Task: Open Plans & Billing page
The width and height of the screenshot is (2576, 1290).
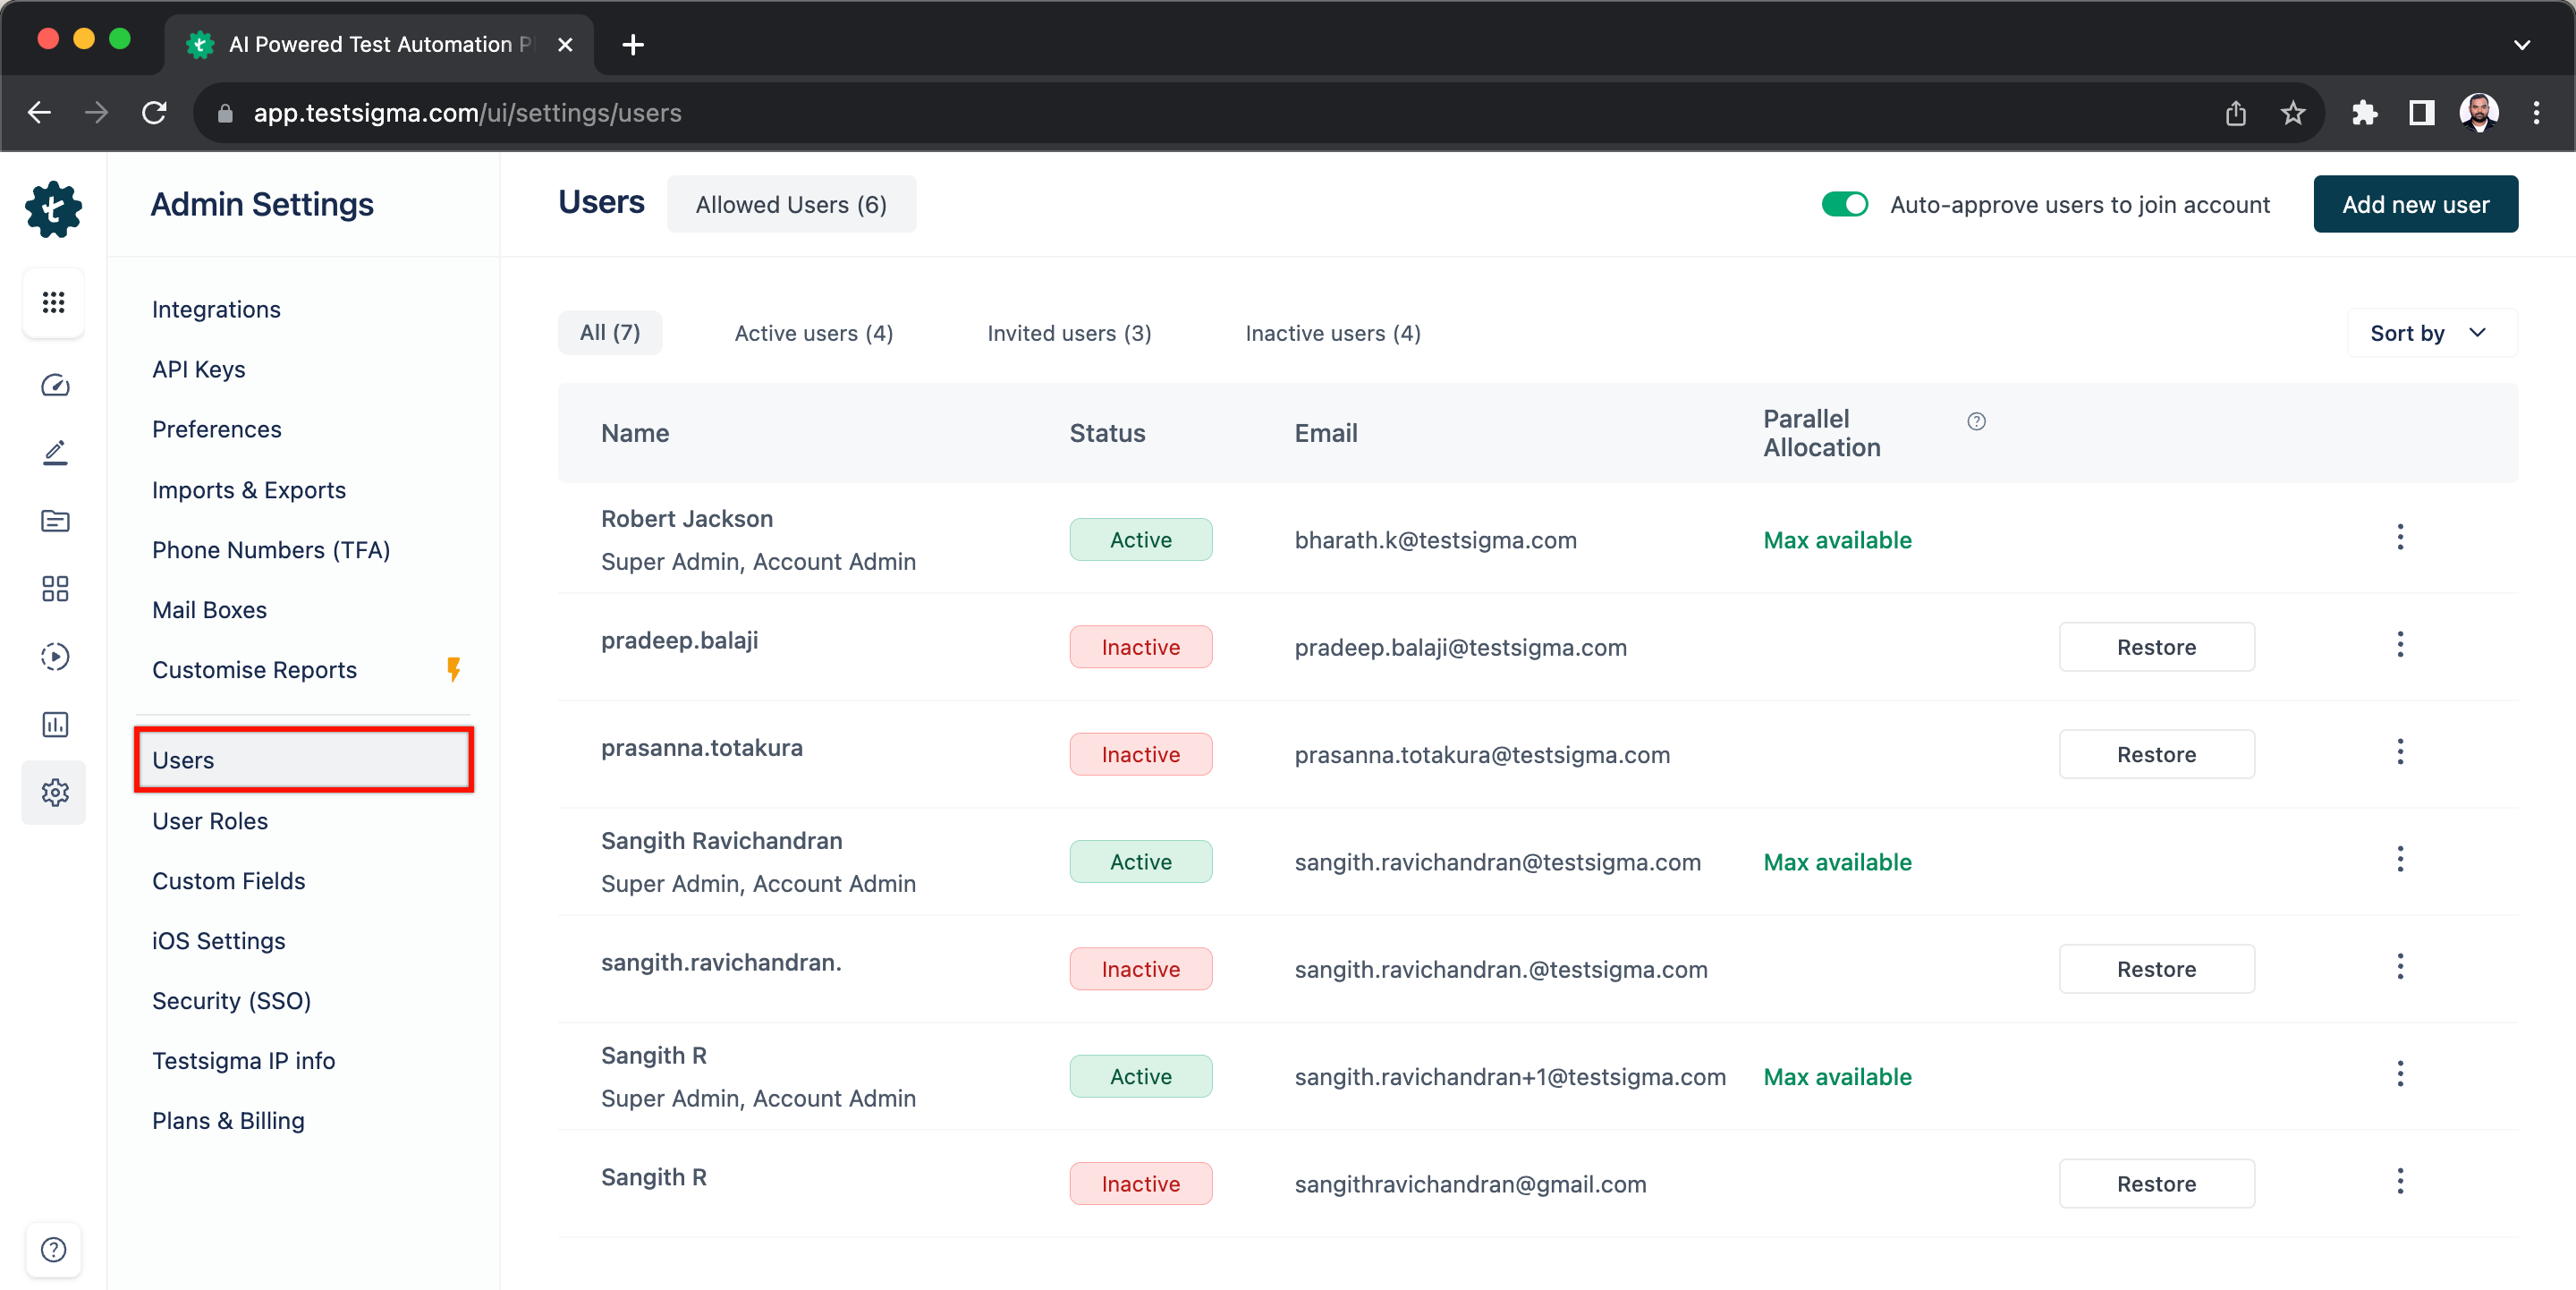Action: pyautogui.click(x=228, y=1121)
